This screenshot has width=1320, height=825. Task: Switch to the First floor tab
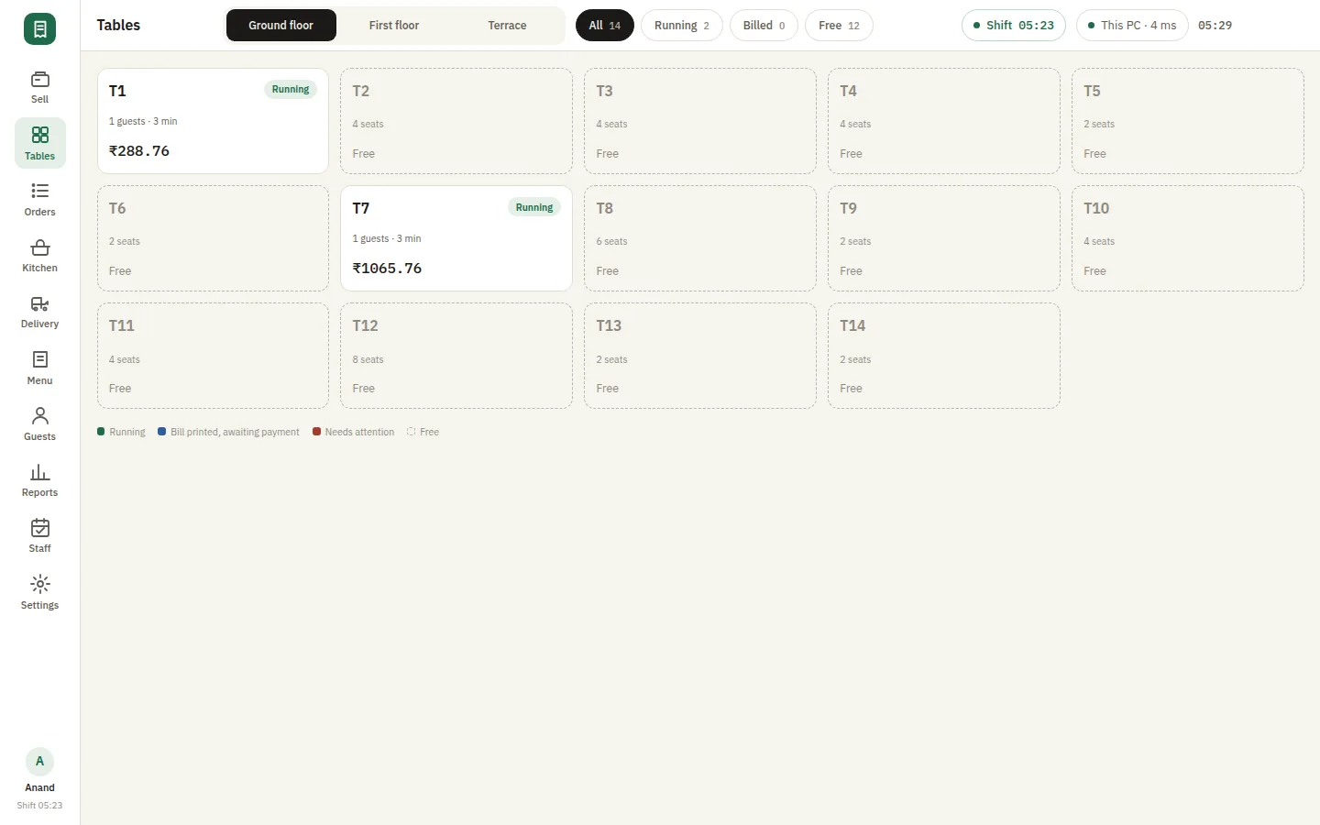(394, 26)
